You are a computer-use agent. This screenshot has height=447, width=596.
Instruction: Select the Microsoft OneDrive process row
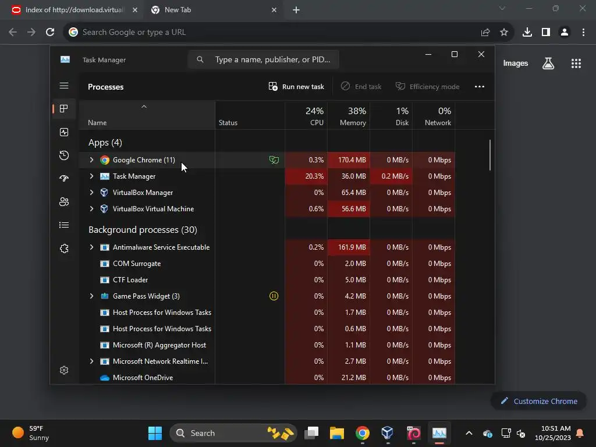coord(267,377)
